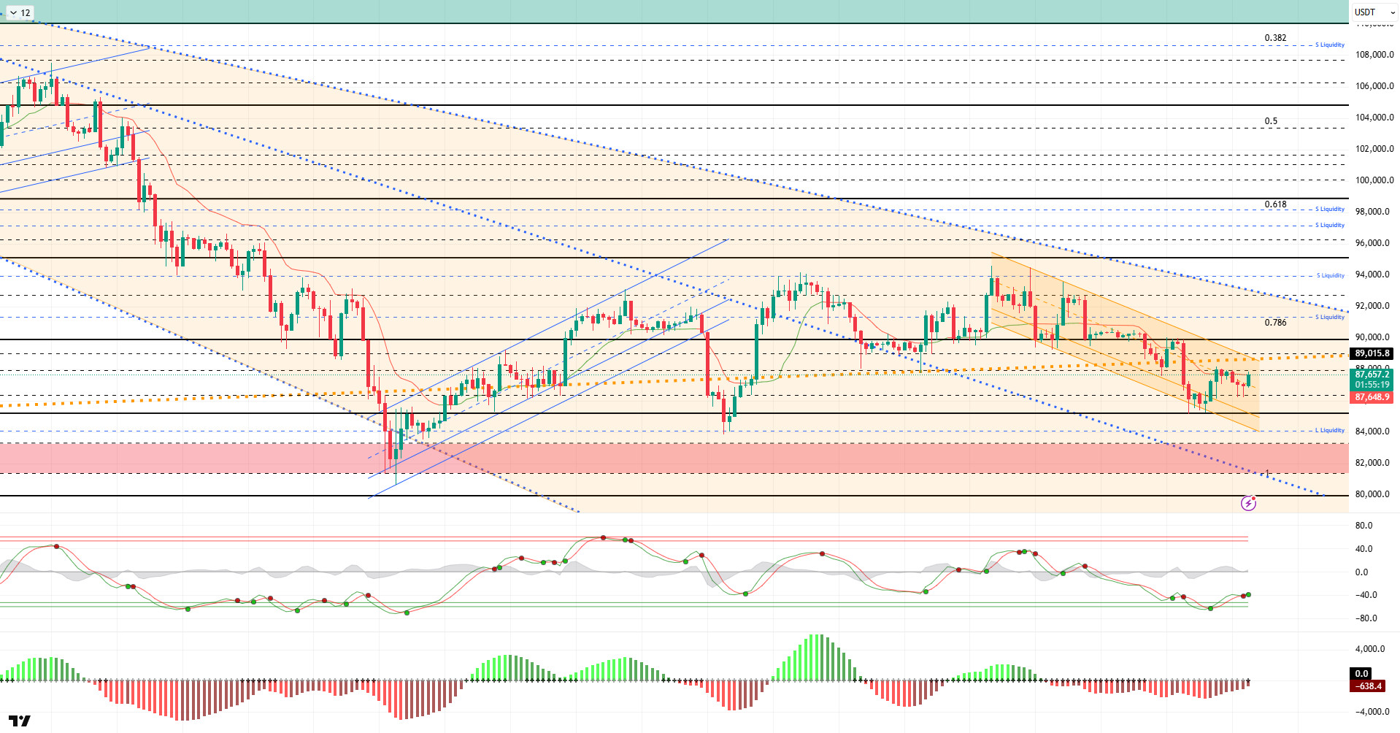Select the black 89,015.8 price label

coord(1372,353)
